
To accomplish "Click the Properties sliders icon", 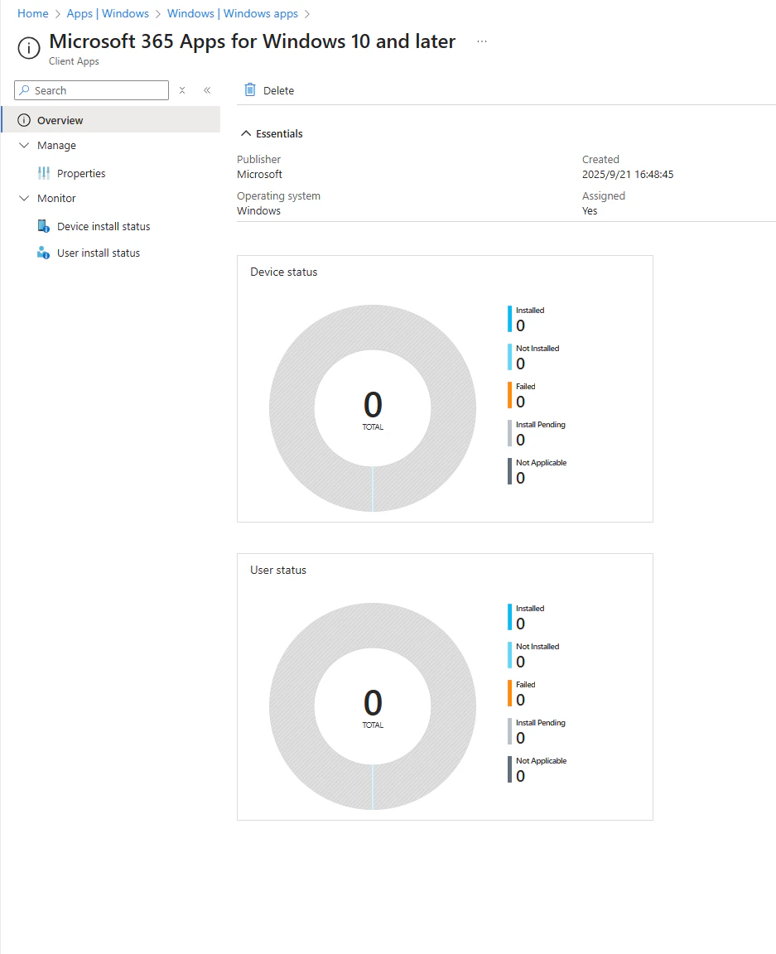I will coord(44,173).
